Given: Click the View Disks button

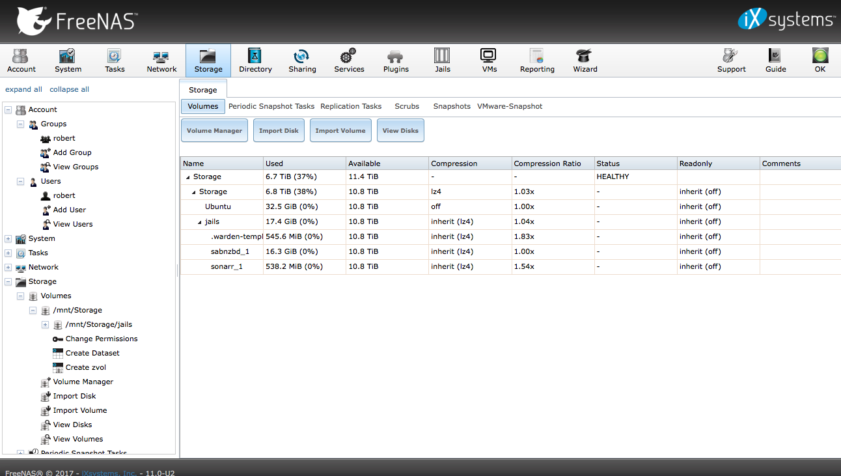Looking at the screenshot, I should pyautogui.click(x=400, y=130).
